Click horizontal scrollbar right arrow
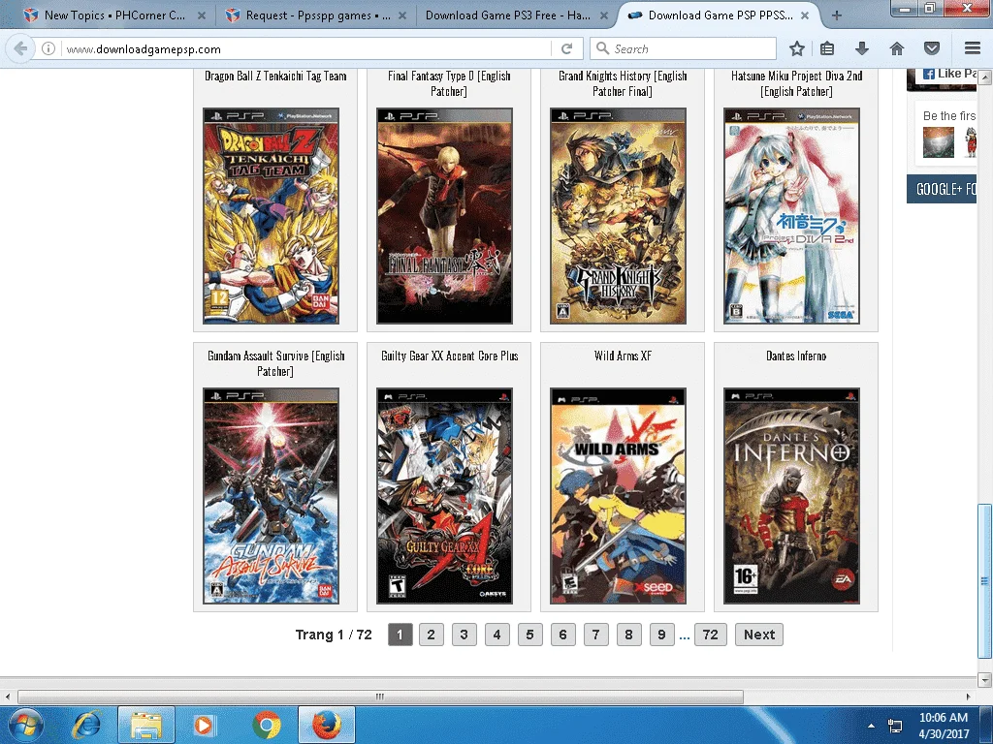The width and height of the screenshot is (993, 744). pyautogui.click(x=969, y=697)
